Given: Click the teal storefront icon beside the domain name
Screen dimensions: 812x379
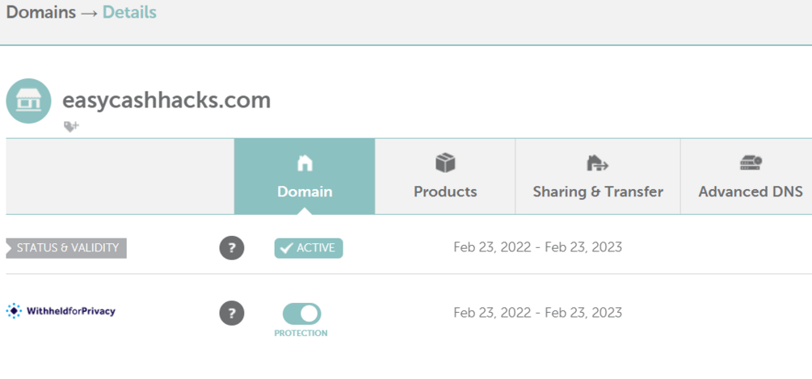Looking at the screenshot, I should (28, 101).
